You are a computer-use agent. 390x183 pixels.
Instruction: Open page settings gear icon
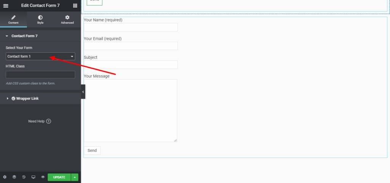click(5, 177)
